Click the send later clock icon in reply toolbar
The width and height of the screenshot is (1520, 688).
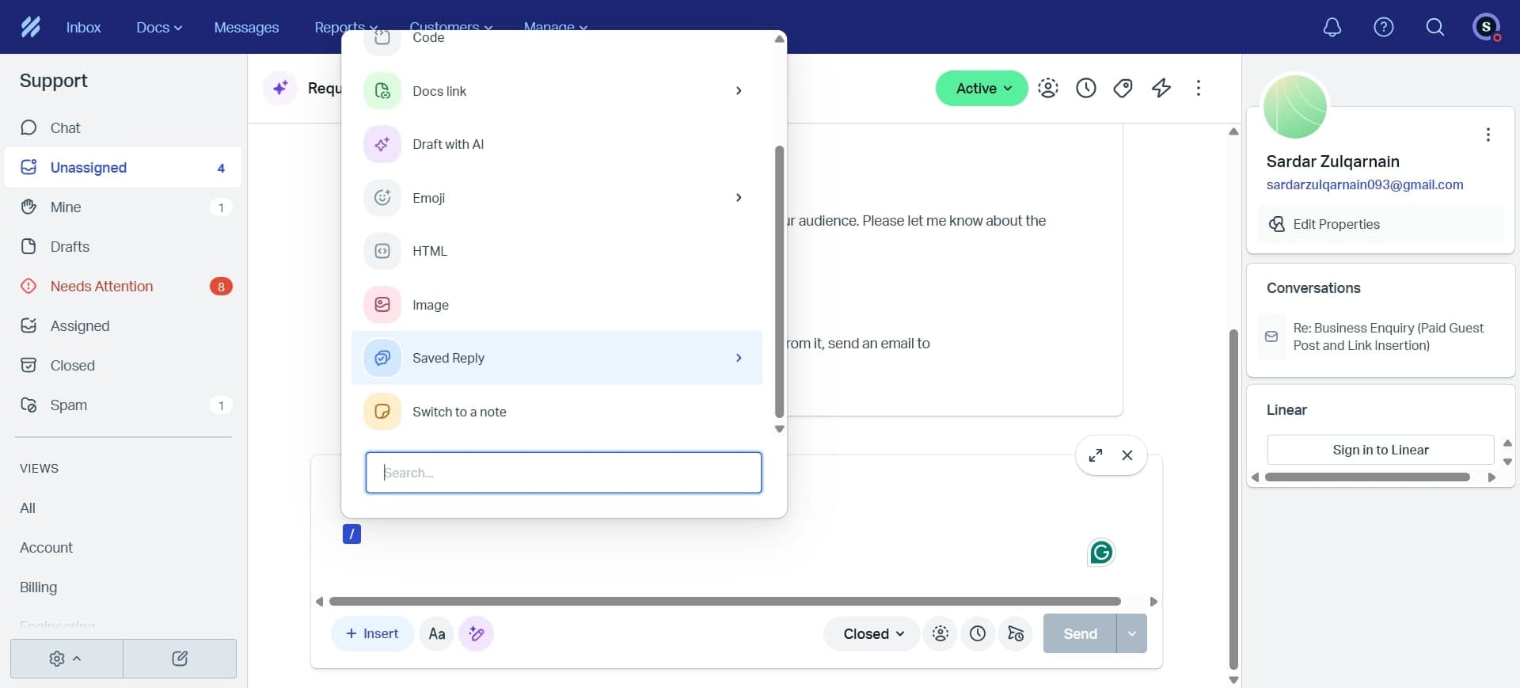[x=978, y=633]
